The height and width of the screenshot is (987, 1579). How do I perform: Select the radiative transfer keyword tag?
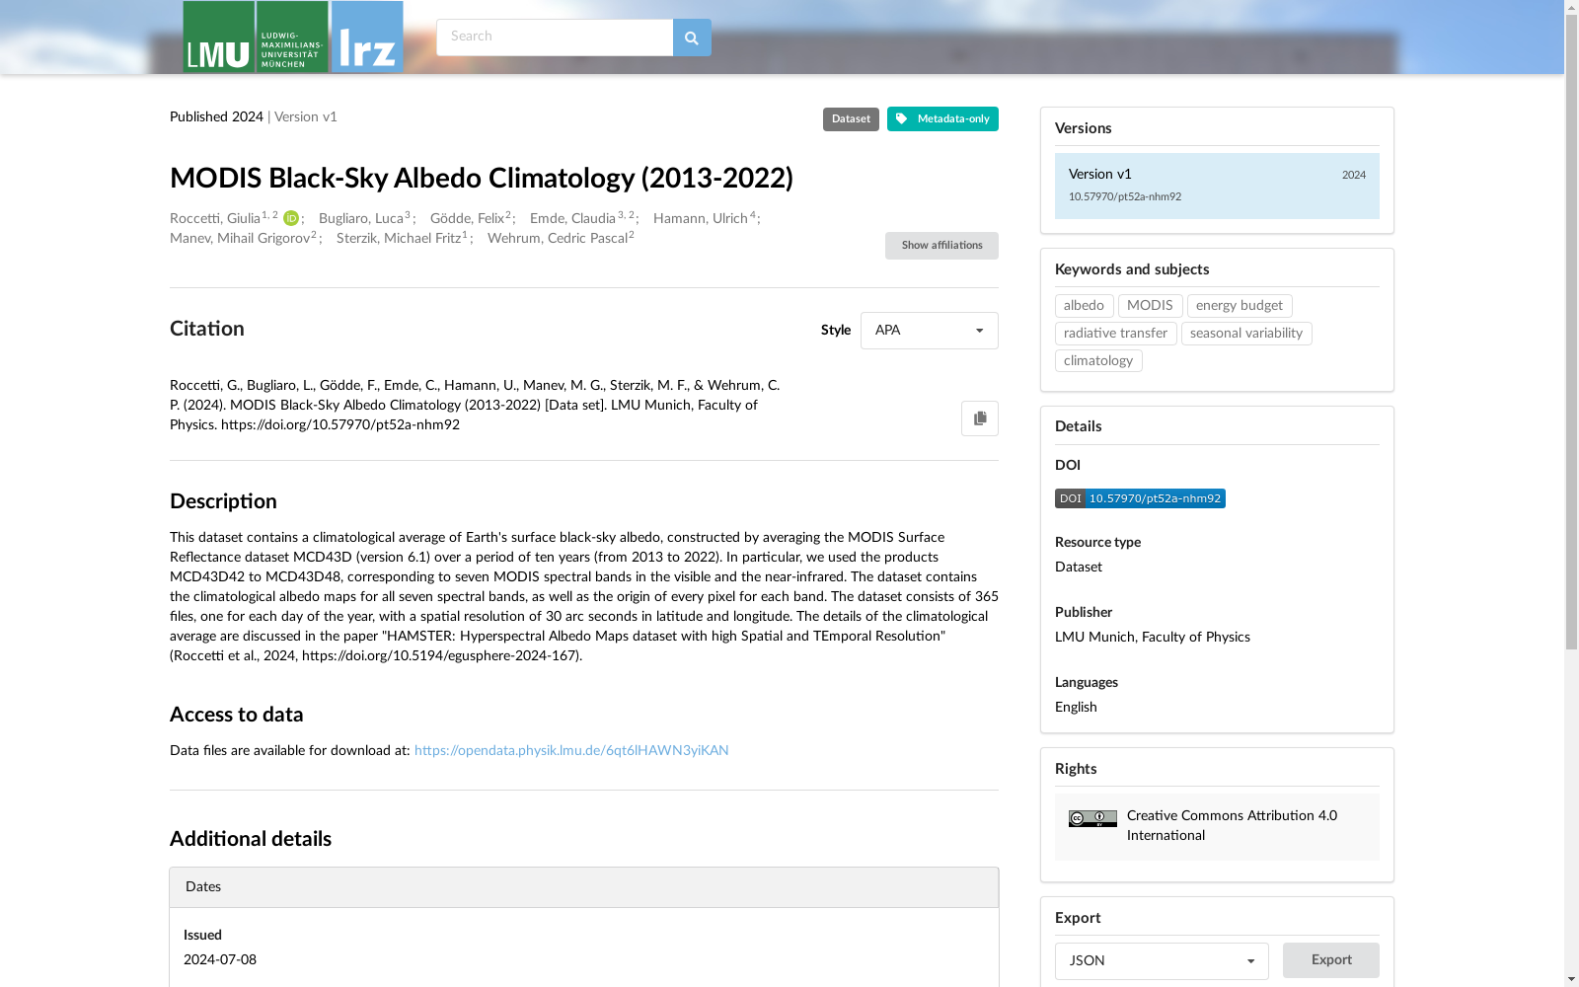tap(1115, 334)
